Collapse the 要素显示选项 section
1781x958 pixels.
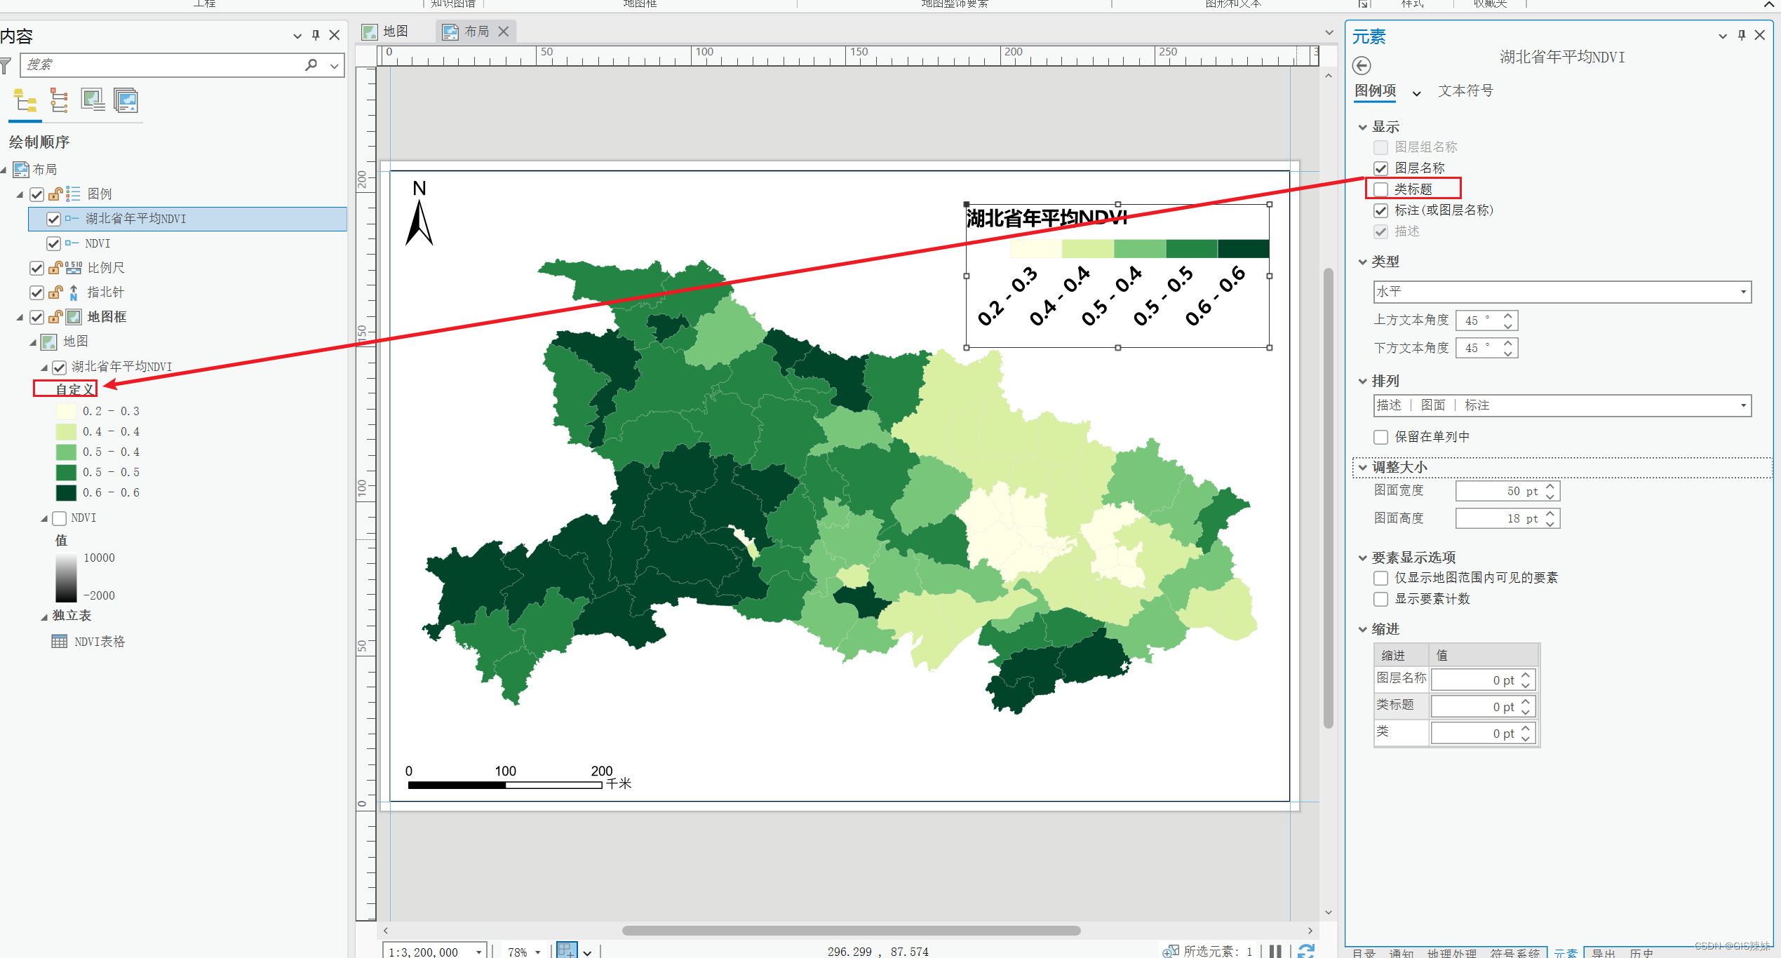1362,558
